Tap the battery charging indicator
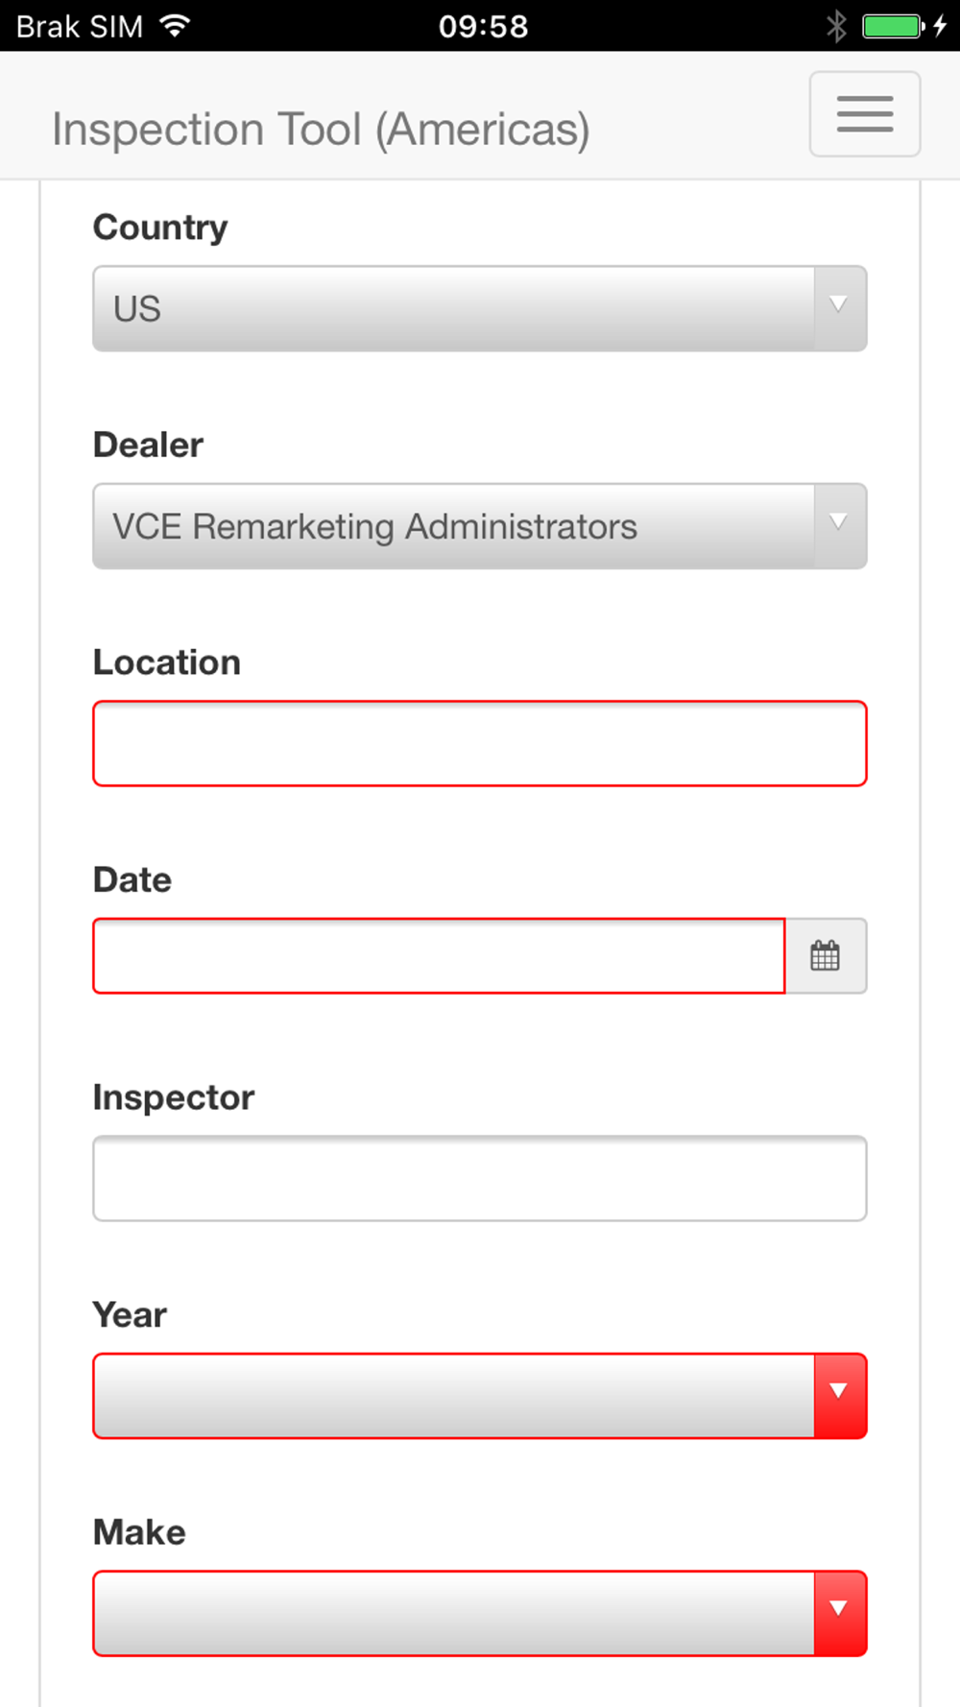Screen dimensions: 960x1707 (x=904, y=26)
